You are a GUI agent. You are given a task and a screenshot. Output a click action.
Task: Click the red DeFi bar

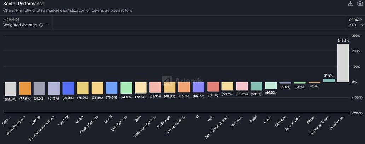[x=213, y=87]
